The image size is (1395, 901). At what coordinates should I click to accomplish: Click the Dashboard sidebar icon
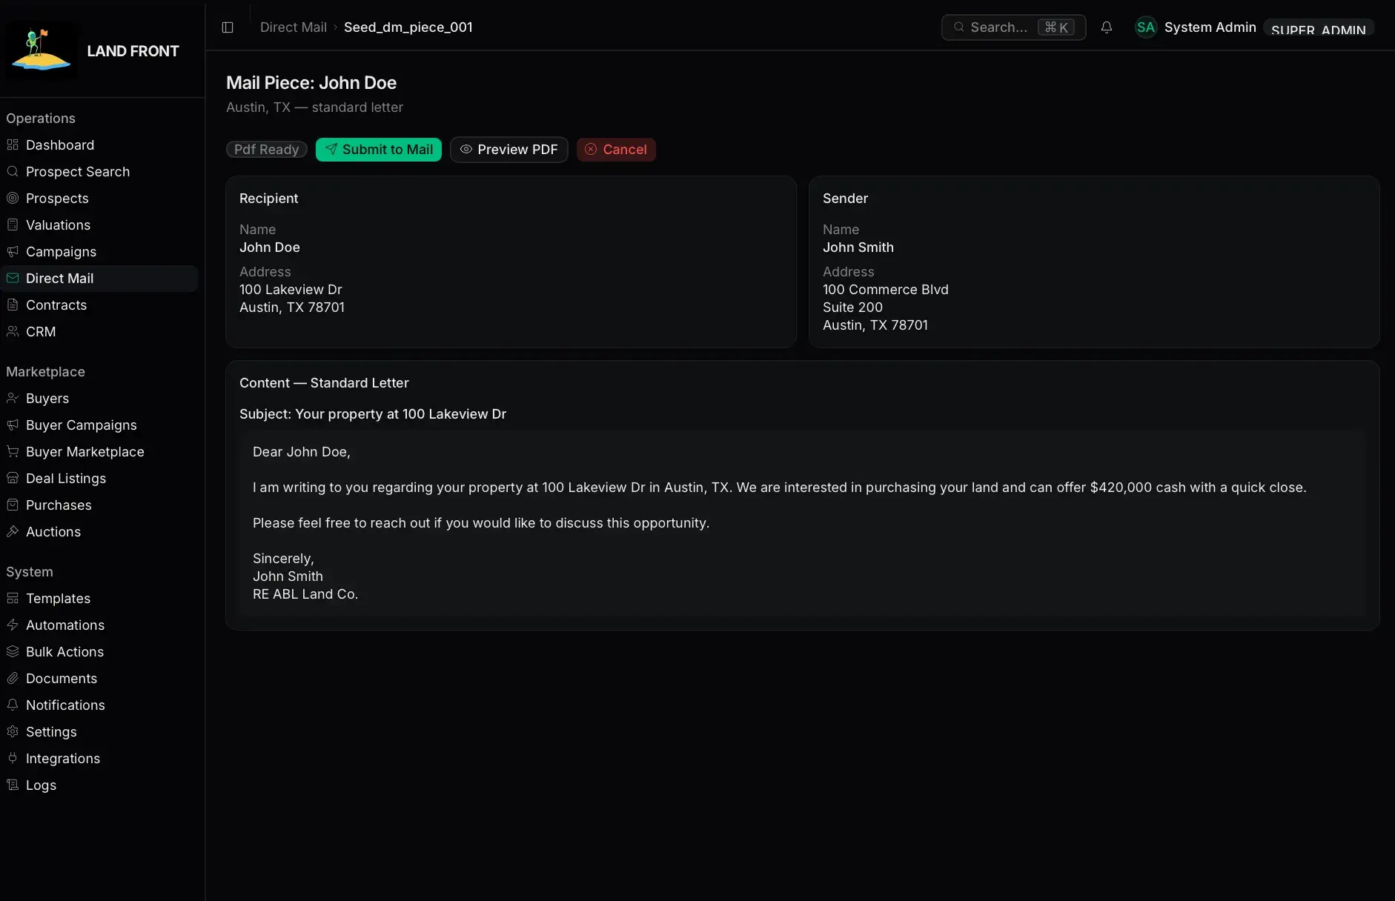pyautogui.click(x=13, y=144)
